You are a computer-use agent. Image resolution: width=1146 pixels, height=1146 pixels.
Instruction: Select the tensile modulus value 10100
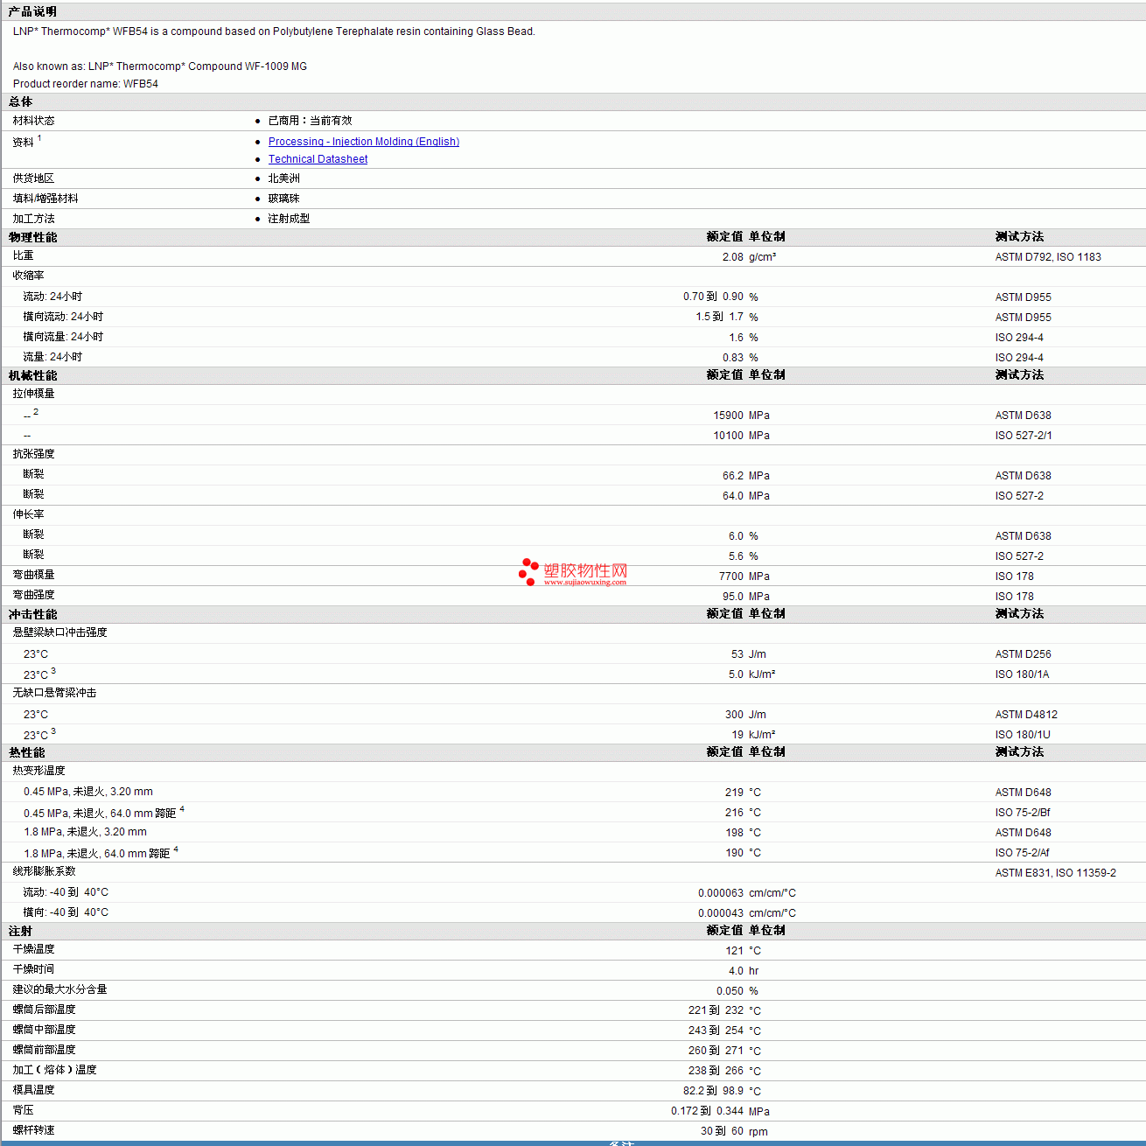coord(728,436)
